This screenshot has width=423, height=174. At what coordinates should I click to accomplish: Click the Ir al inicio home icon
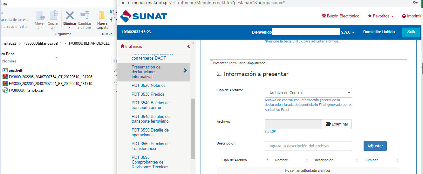(122, 47)
